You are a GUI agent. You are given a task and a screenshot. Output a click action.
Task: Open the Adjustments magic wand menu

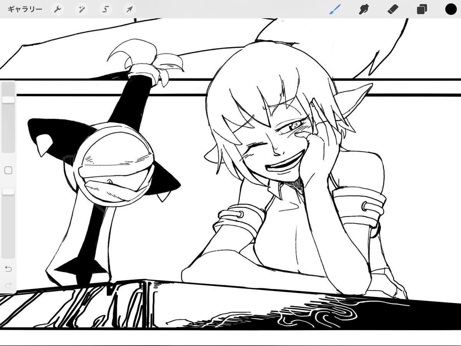pos(81,9)
